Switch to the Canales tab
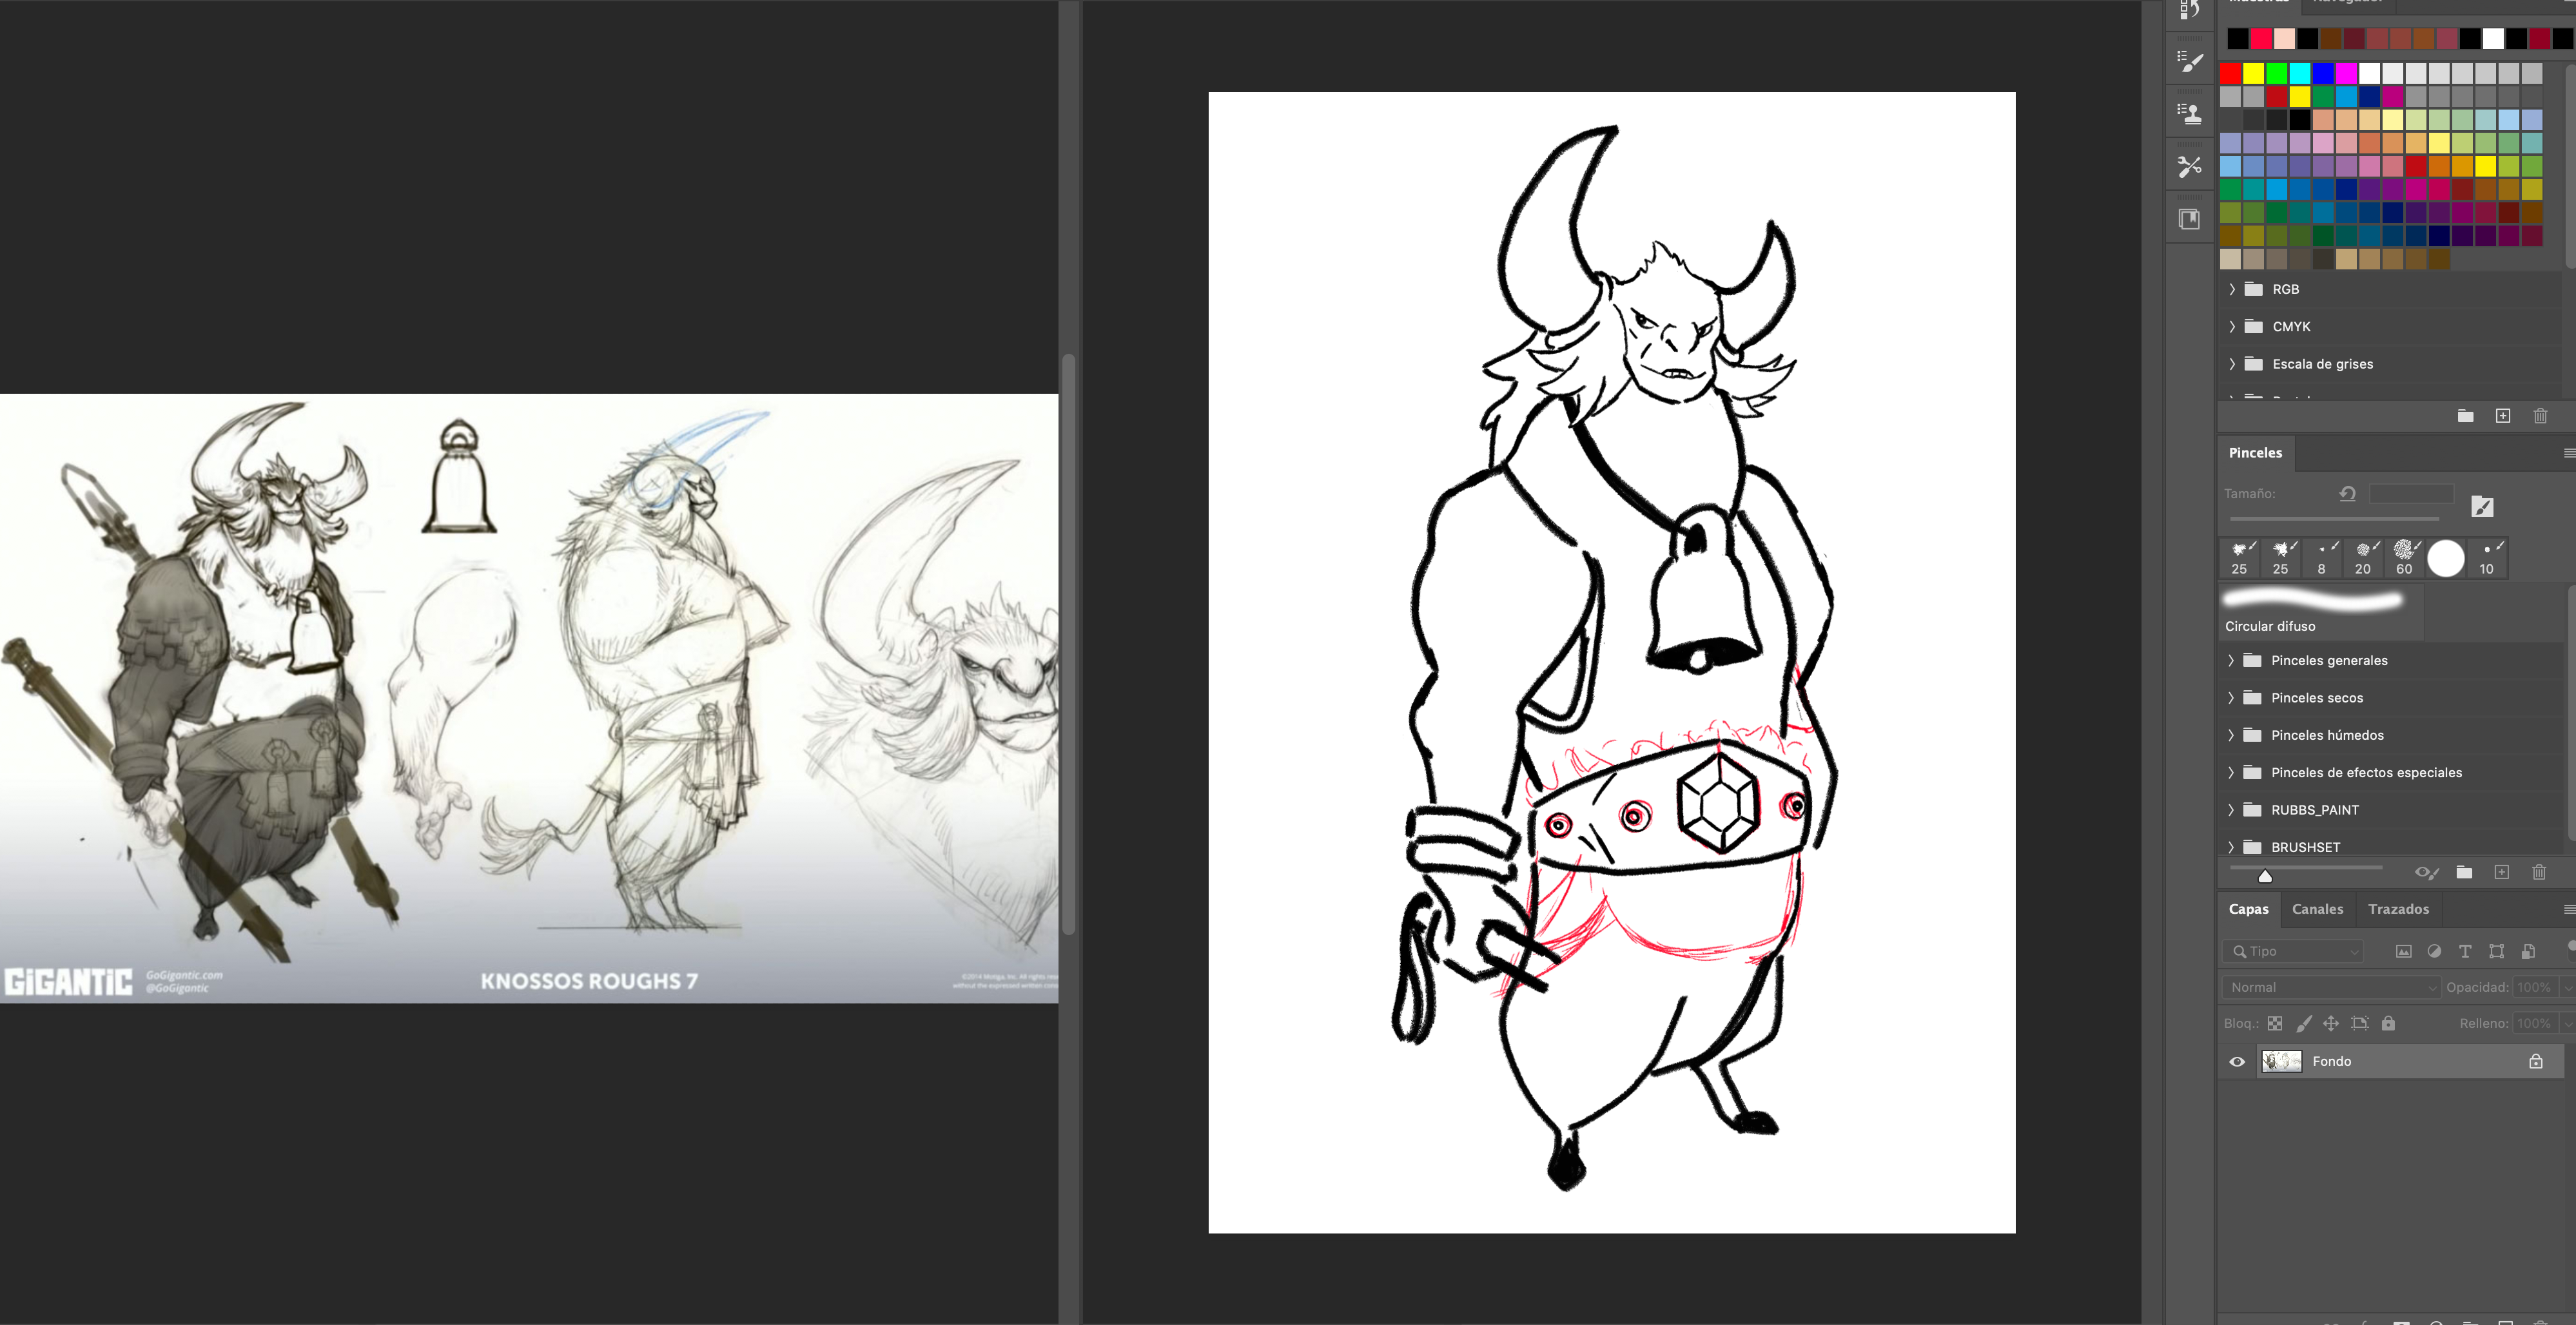This screenshot has width=2576, height=1325. tap(2317, 910)
